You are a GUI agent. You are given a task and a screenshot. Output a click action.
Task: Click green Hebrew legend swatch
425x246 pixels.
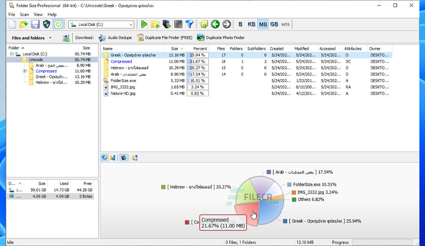(163, 187)
